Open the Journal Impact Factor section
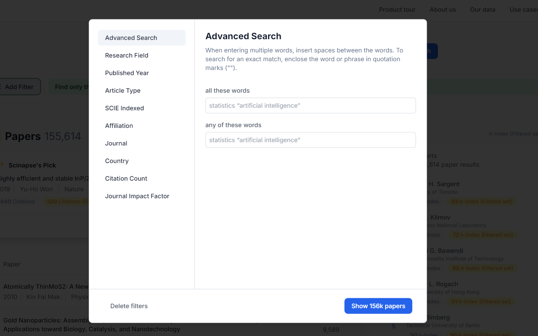 point(137,196)
